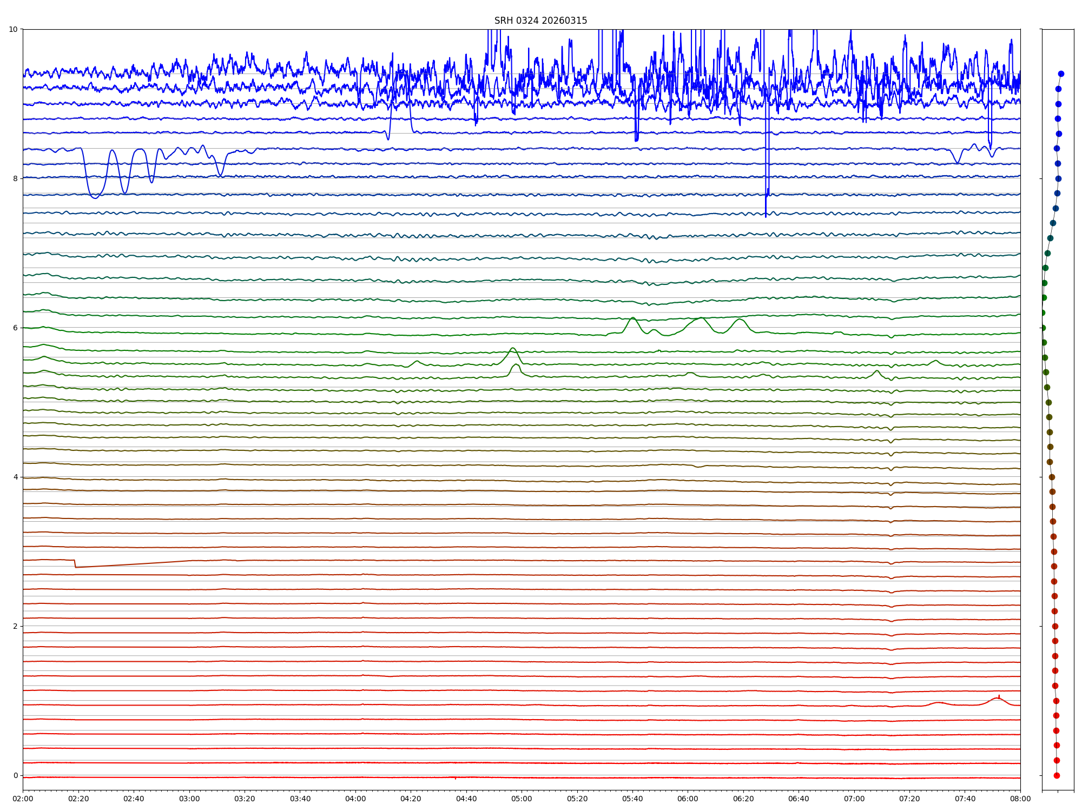
Task: Click the deep blue dip near 02:25
Action: [x=95, y=198]
